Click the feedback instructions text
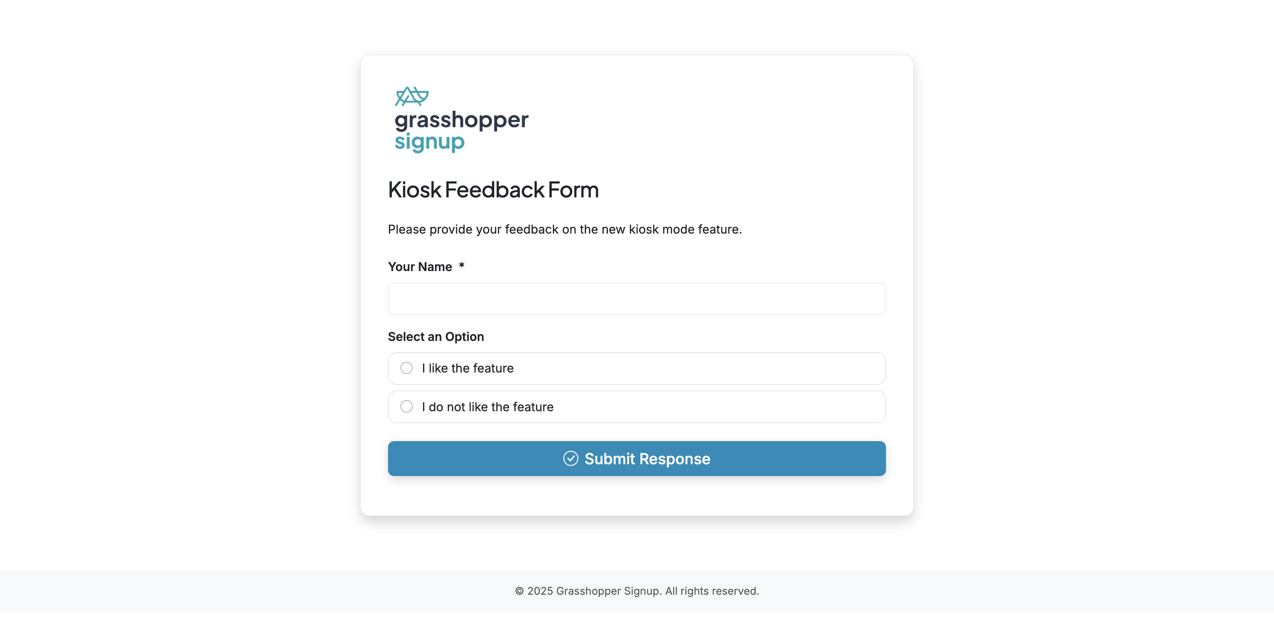Image resolution: width=1274 pixels, height=644 pixels. pyautogui.click(x=565, y=229)
